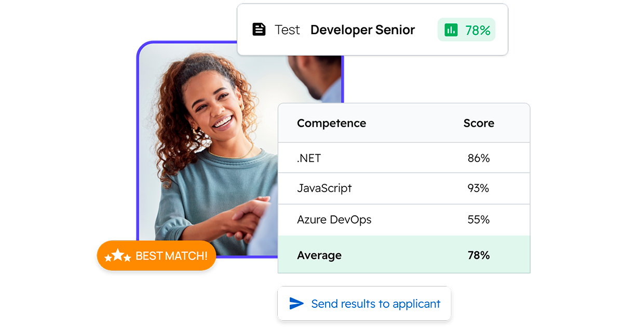Open the Developer Senior test details
Viewport: 623px width, 327px height.
tap(362, 30)
